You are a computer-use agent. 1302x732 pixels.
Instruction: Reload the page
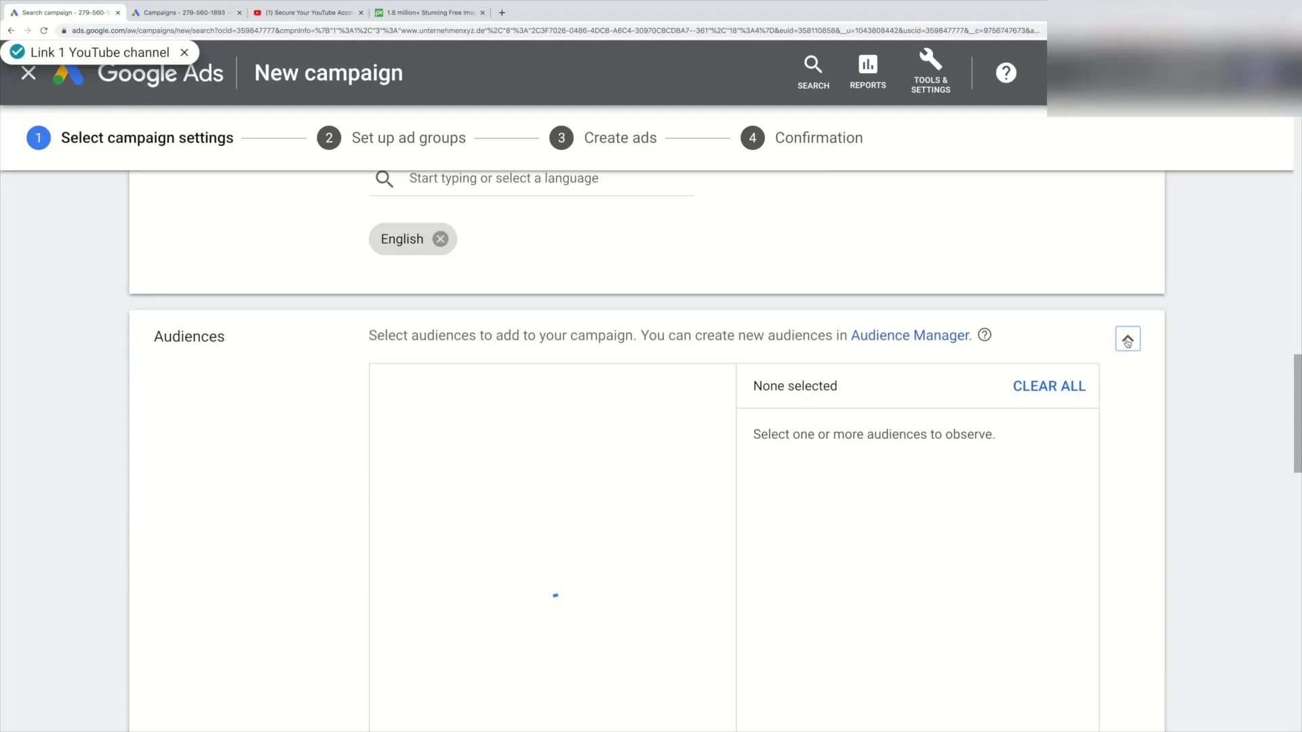[x=44, y=30]
